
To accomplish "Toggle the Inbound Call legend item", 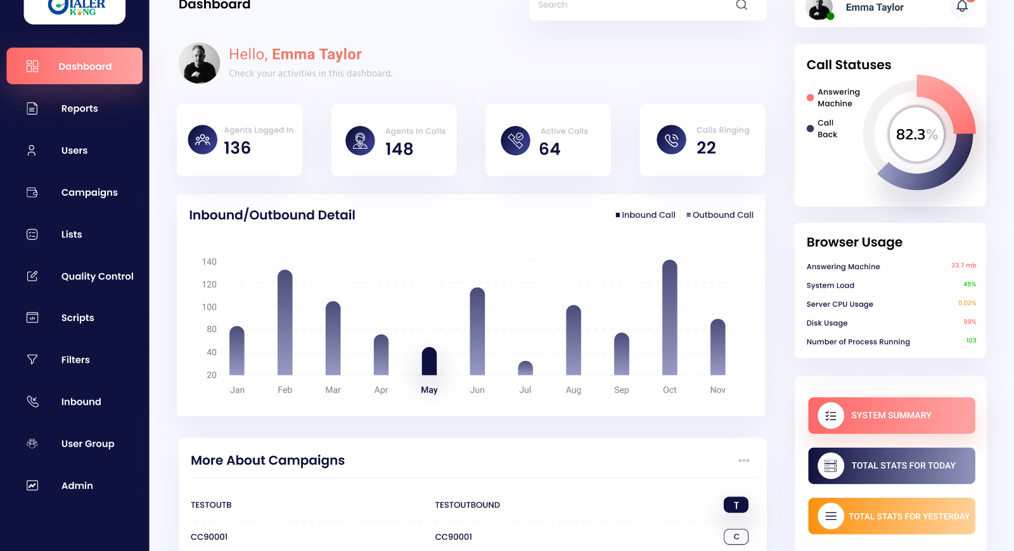I will point(645,215).
